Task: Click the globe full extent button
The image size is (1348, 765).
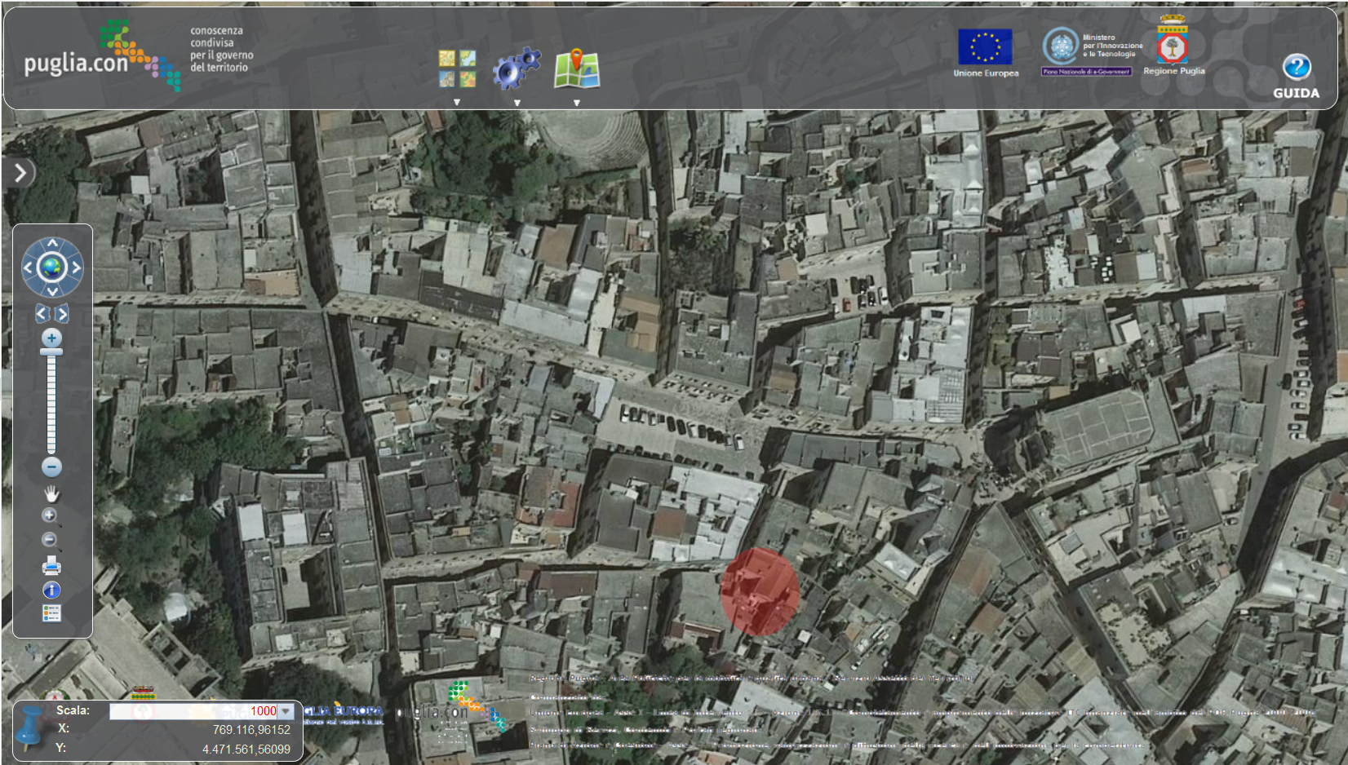Action: 52,267
